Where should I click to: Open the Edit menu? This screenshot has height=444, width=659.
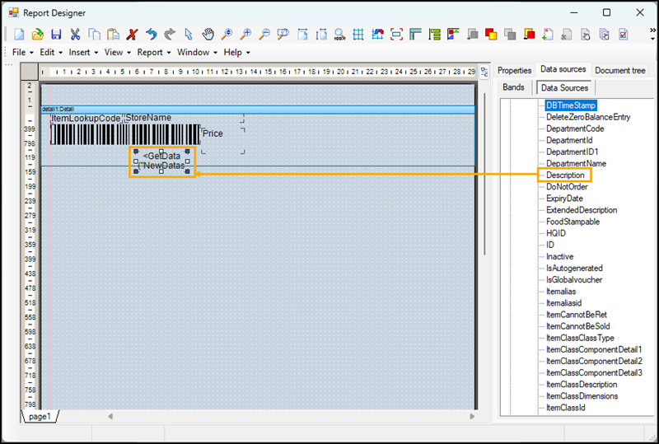point(51,52)
